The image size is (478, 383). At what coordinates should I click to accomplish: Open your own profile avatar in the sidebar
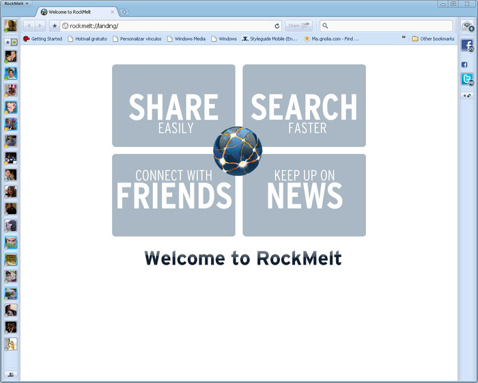pos(10,26)
